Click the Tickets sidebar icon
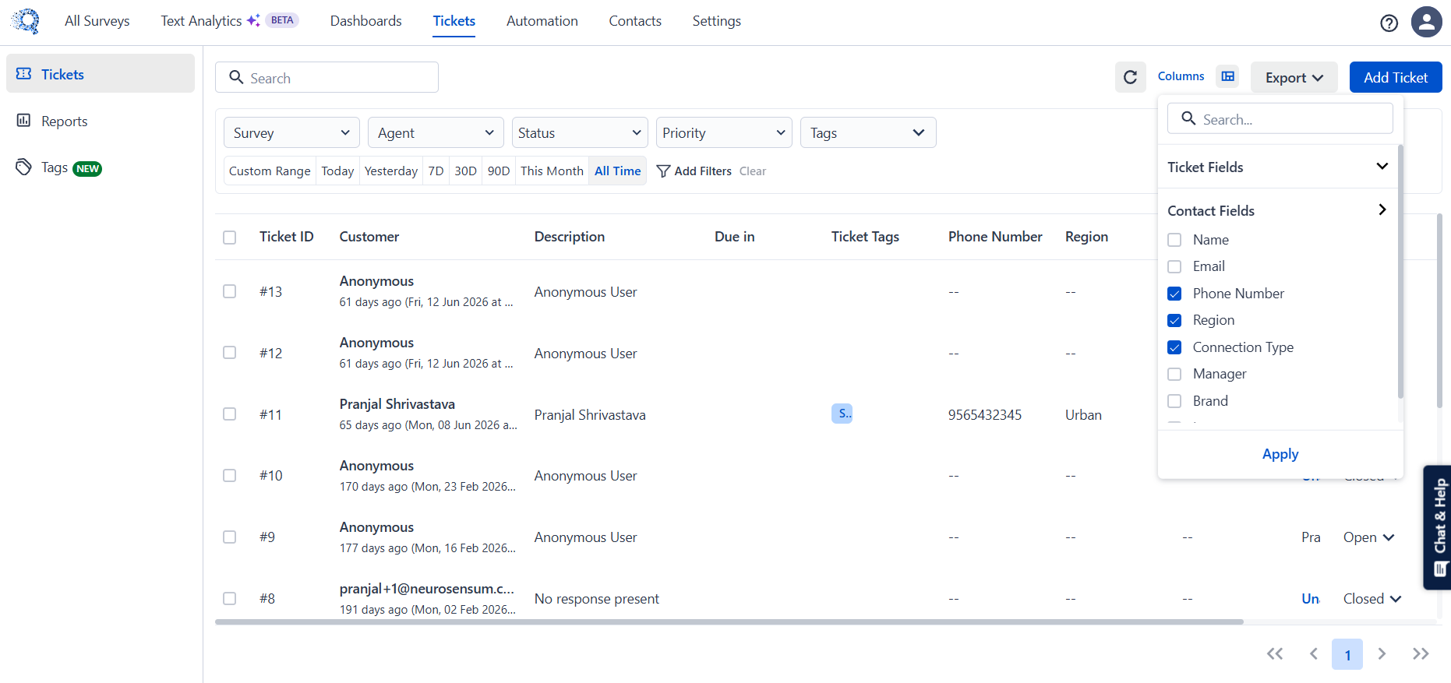Screen dimensions: 1451x683 tap(24, 74)
